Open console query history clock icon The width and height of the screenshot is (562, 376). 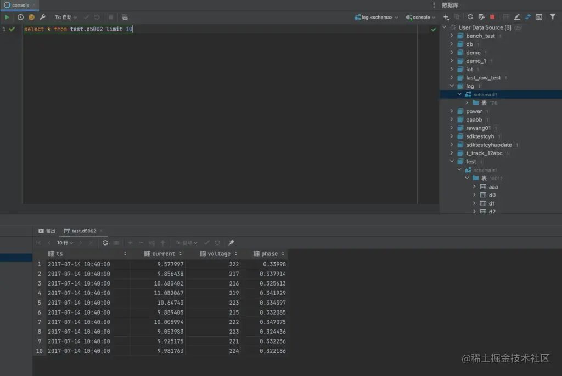(20, 17)
